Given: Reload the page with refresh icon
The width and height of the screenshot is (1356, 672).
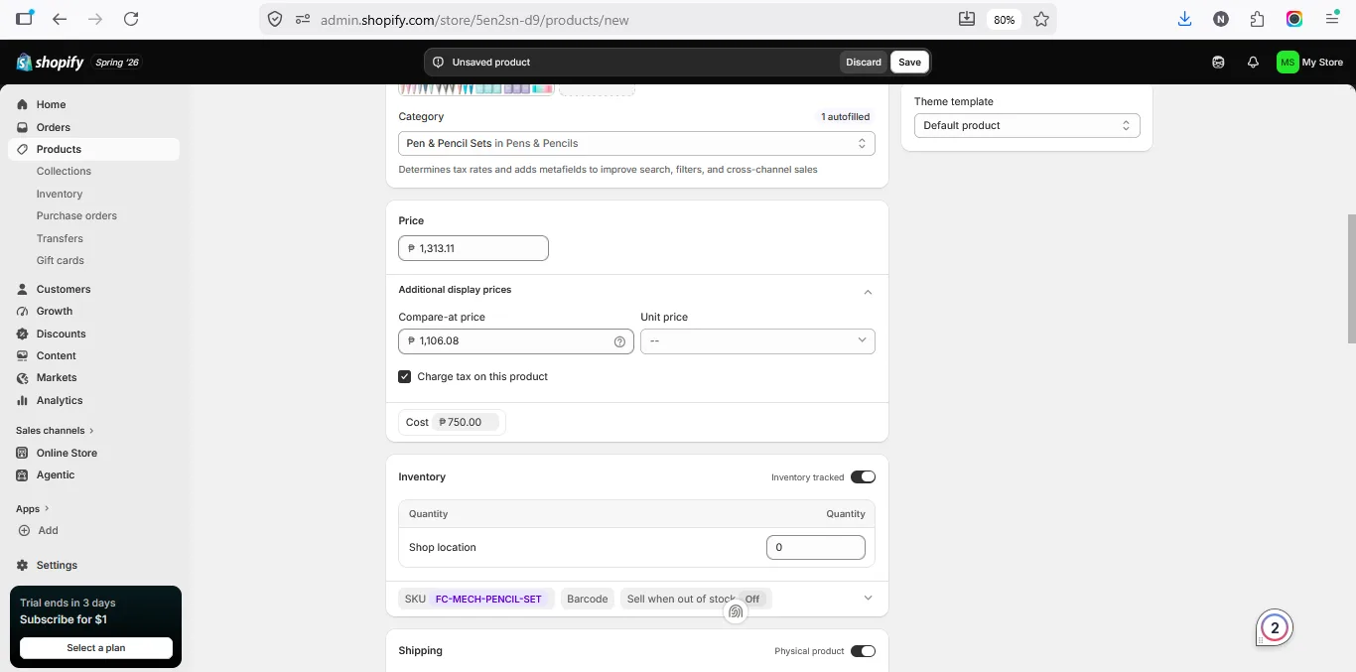Looking at the screenshot, I should [131, 19].
